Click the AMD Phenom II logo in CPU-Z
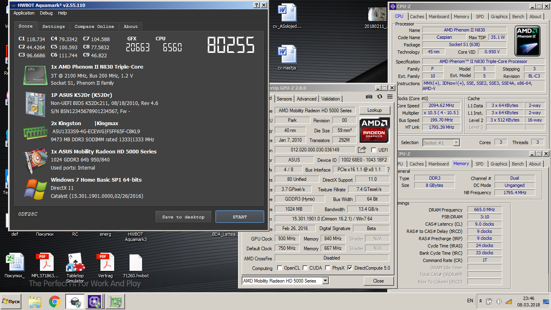Screen dimensions: 551x310 tap(527, 41)
